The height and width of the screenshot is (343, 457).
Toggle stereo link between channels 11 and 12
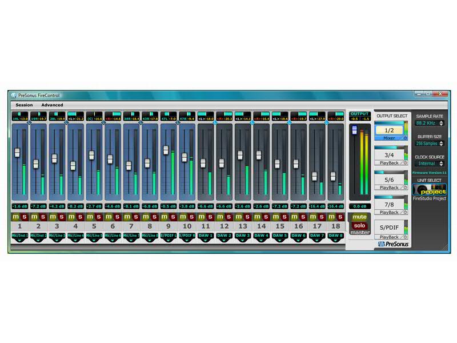tap(215, 122)
